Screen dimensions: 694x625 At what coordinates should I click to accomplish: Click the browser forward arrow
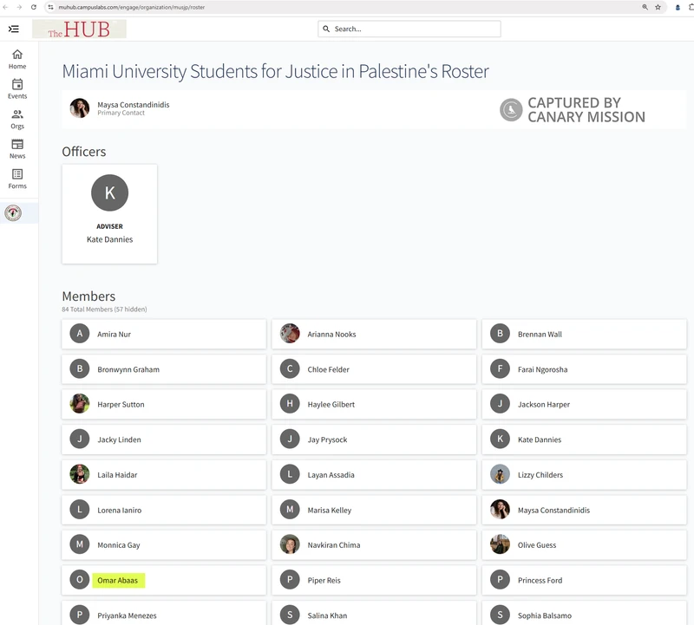point(19,7)
